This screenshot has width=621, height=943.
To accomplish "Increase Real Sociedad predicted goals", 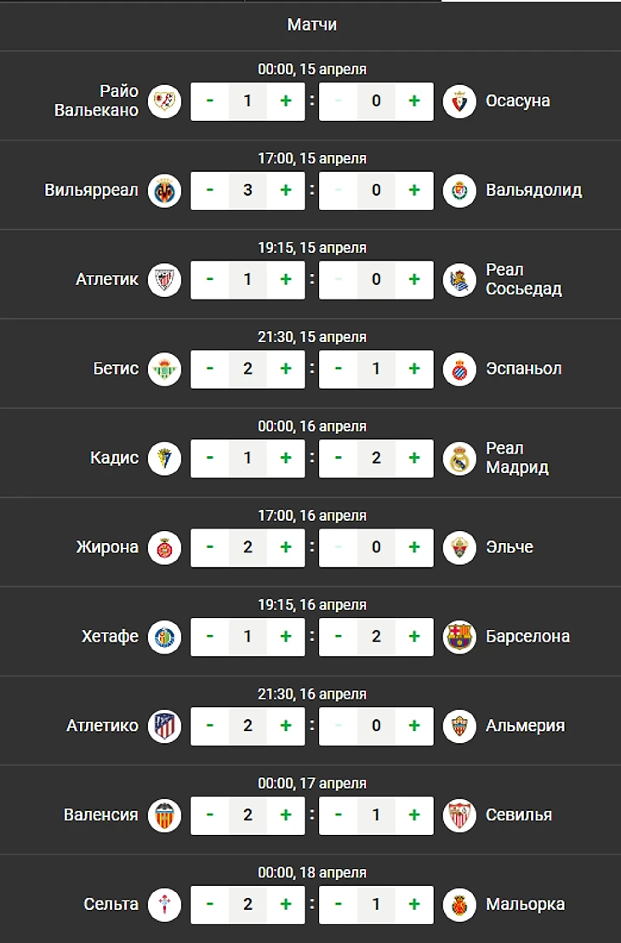I will 414,280.
